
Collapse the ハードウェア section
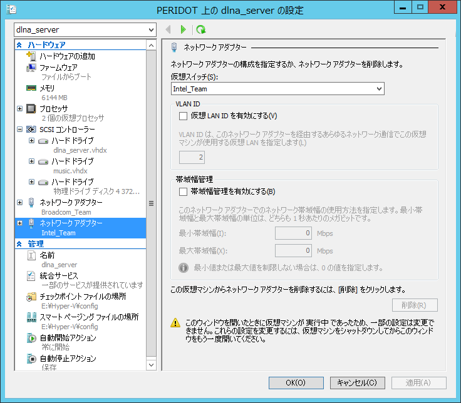pos(19,45)
